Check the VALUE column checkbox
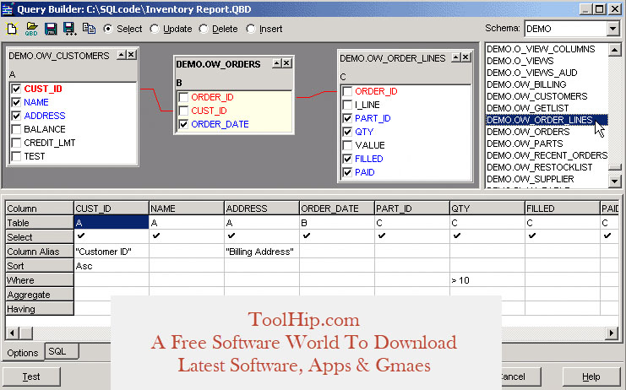The image size is (626, 390). click(x=347, y=145)
